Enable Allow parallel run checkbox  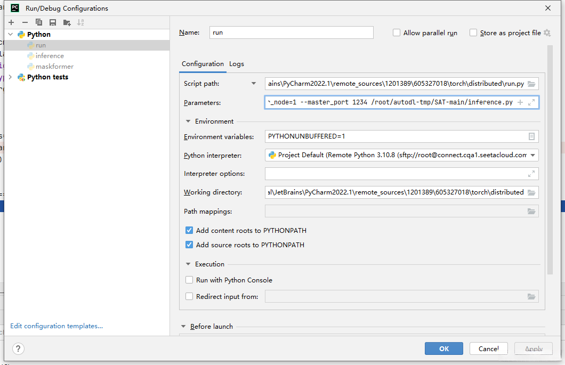(x=397, y=33)
